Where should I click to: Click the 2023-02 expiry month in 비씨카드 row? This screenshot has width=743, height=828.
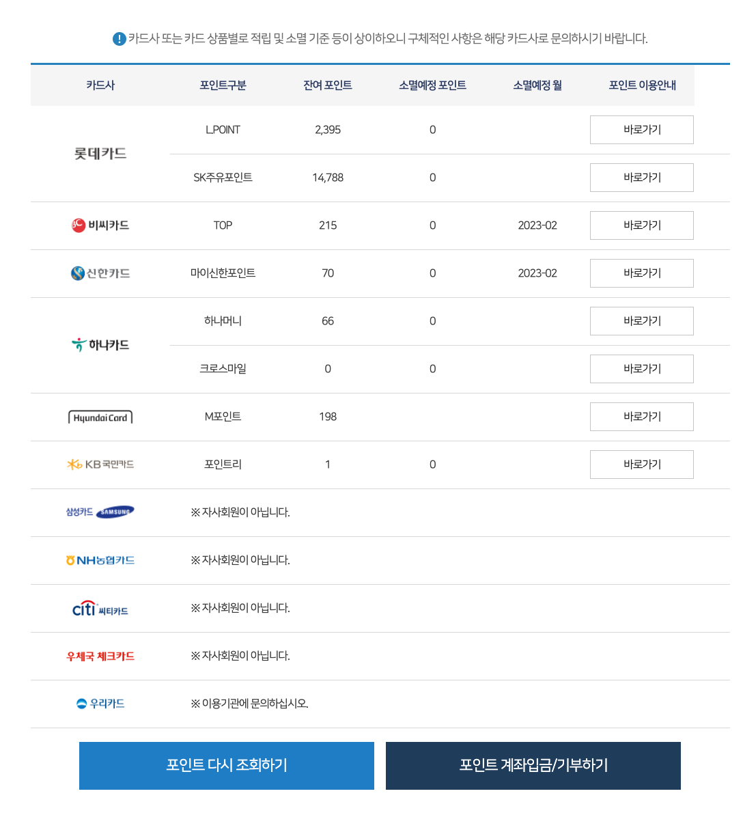click(x=537, y=225)
